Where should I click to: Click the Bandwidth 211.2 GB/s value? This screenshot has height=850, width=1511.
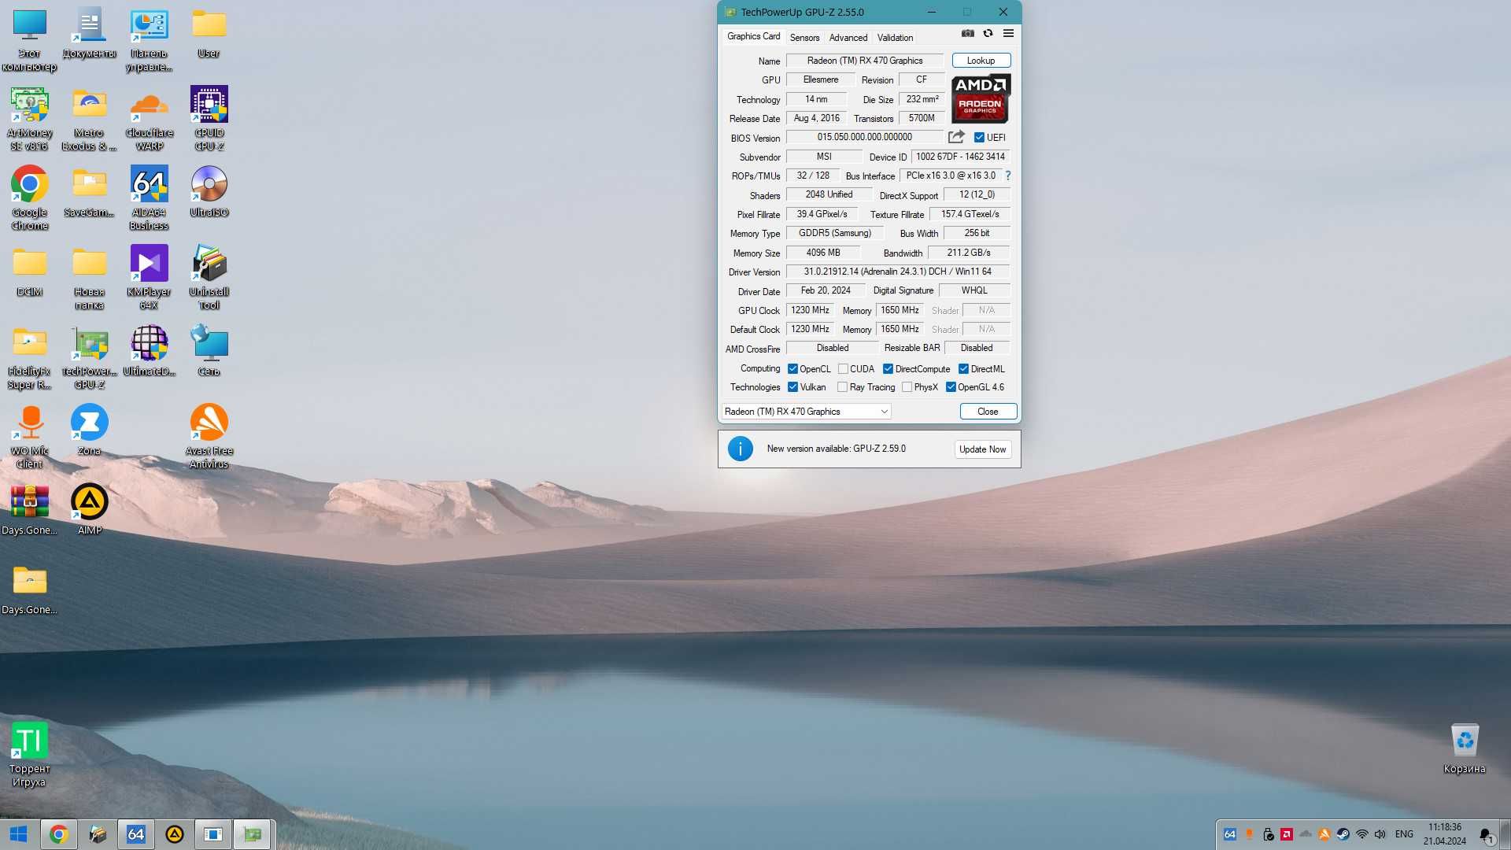click(x=969, y=253)
